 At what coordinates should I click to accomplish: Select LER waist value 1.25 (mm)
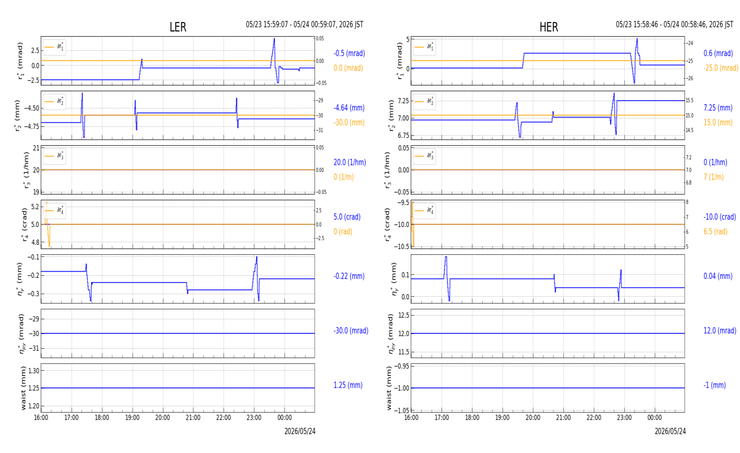pos(348,385)
